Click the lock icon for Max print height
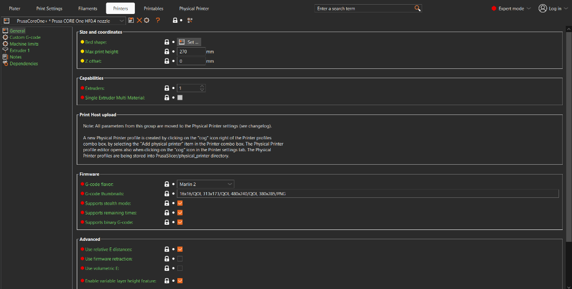Image resolution: width=572 pixels, height=289 pixels. pos(166,52)
